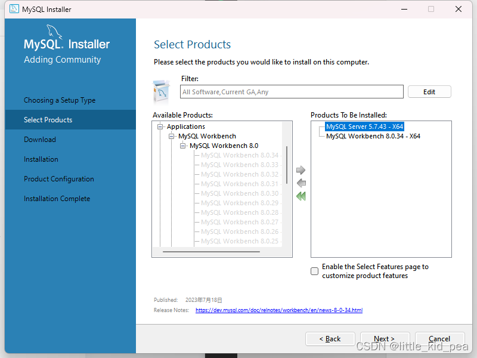Click the MySQL dolphin logo in sidebar
The height and width of the screenshot is (358, 477).
click(54, 32)
